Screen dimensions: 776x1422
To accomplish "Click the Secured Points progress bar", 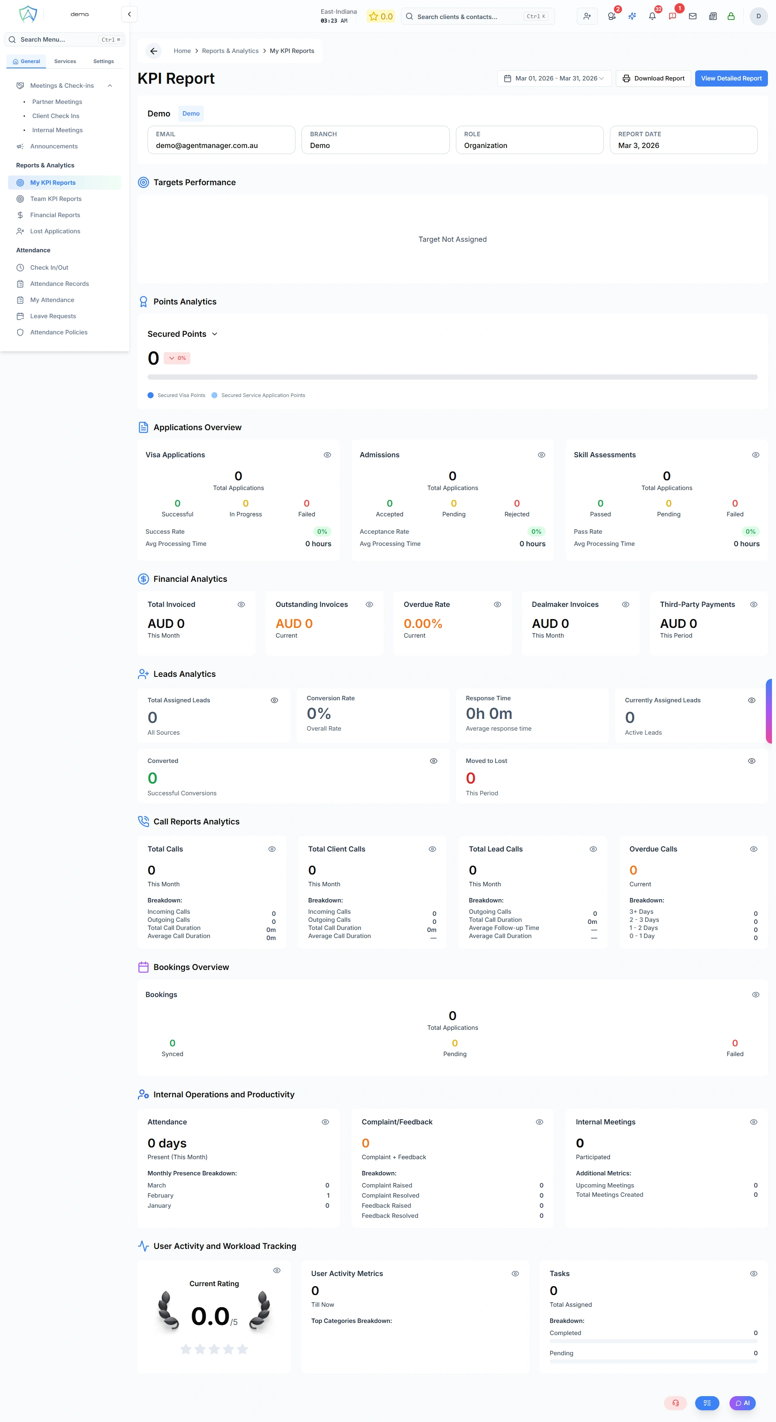I will 452,377.
